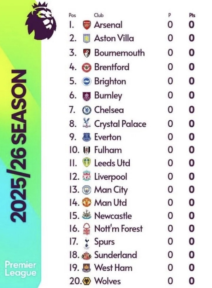
Task: Click the Club column header
Action: [x=99, y=15]
